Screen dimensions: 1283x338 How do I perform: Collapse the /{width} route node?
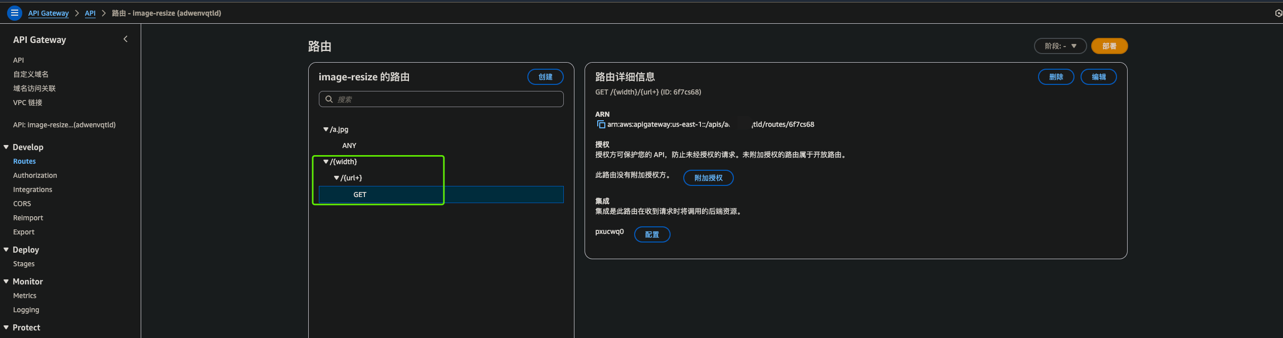pos(325,162)
